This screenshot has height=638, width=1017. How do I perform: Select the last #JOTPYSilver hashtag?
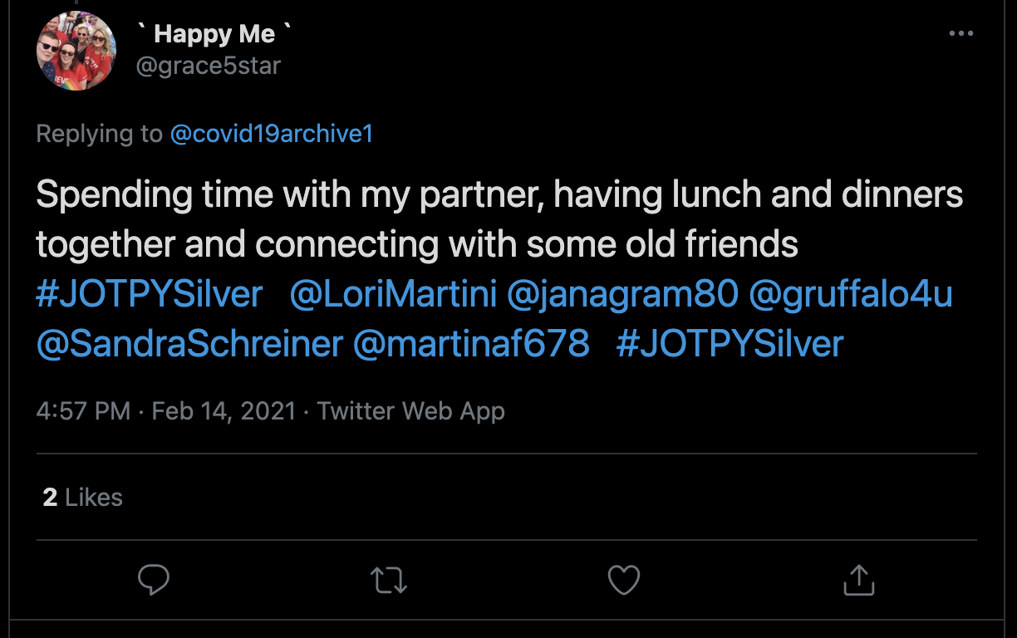730,343
